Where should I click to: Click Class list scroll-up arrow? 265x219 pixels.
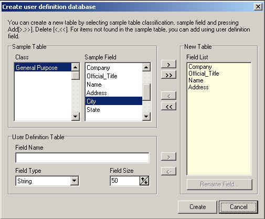[76, 67]
